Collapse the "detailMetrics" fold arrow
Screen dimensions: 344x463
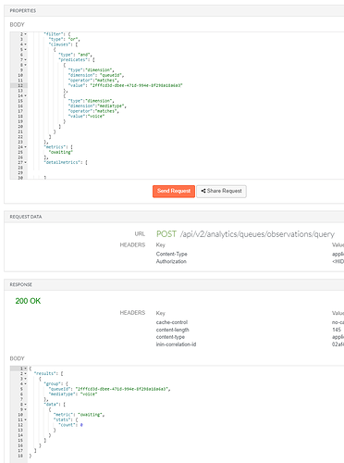point(26,162)
